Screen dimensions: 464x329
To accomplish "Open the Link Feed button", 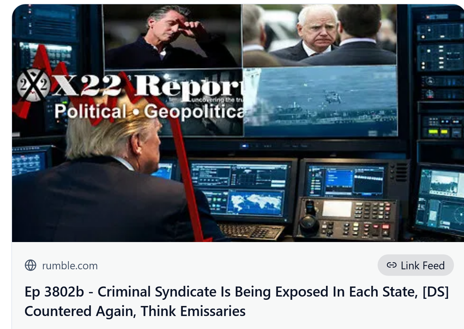I will click(x=416, y=265).
